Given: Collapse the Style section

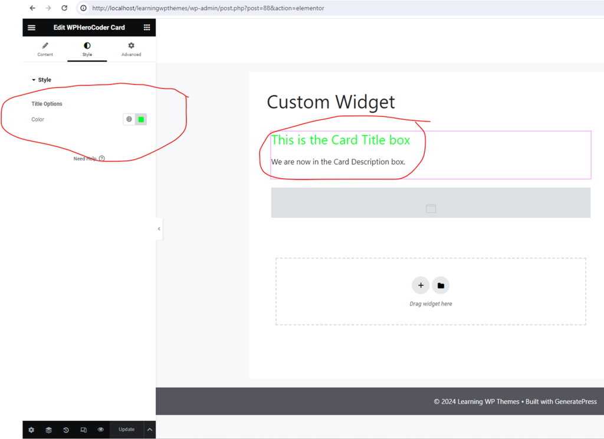Looking at the screenshot, I should (x=41, y=80).
